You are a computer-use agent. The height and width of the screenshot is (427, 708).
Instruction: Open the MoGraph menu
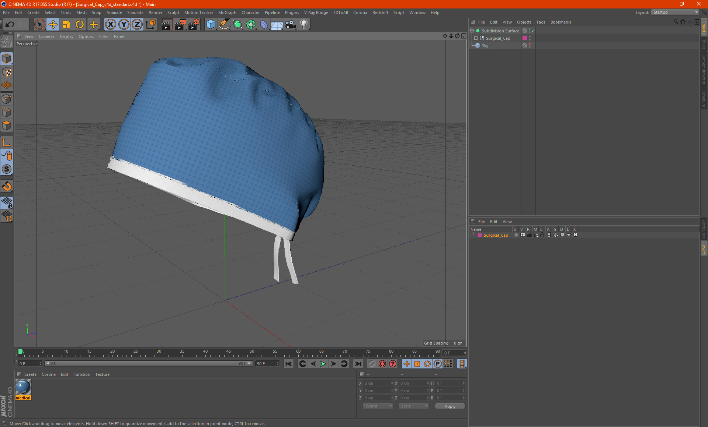227,13
